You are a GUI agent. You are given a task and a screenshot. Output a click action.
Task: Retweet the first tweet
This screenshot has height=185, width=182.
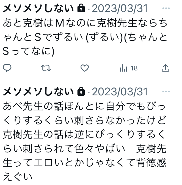46,68
